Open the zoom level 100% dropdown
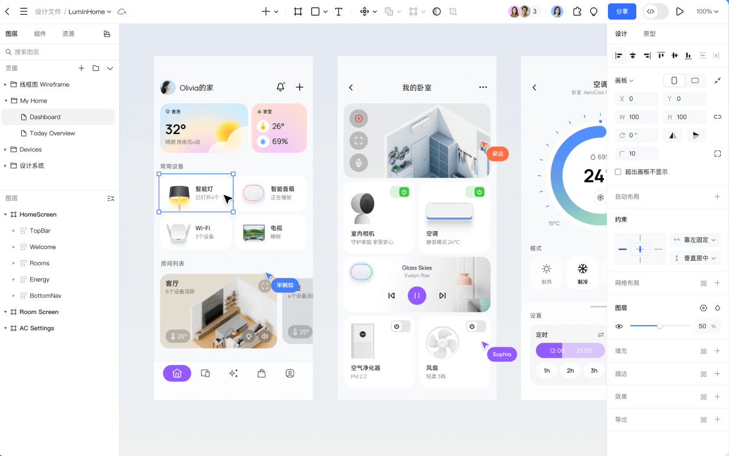 (708, 11)
